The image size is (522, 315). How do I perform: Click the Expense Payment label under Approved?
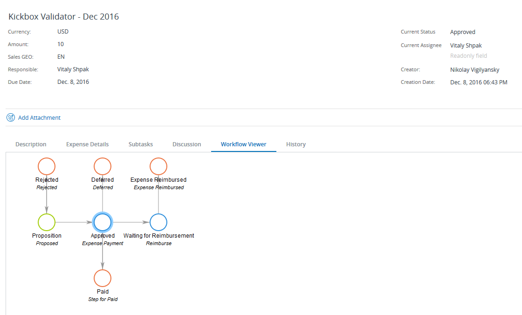[103, 243]
